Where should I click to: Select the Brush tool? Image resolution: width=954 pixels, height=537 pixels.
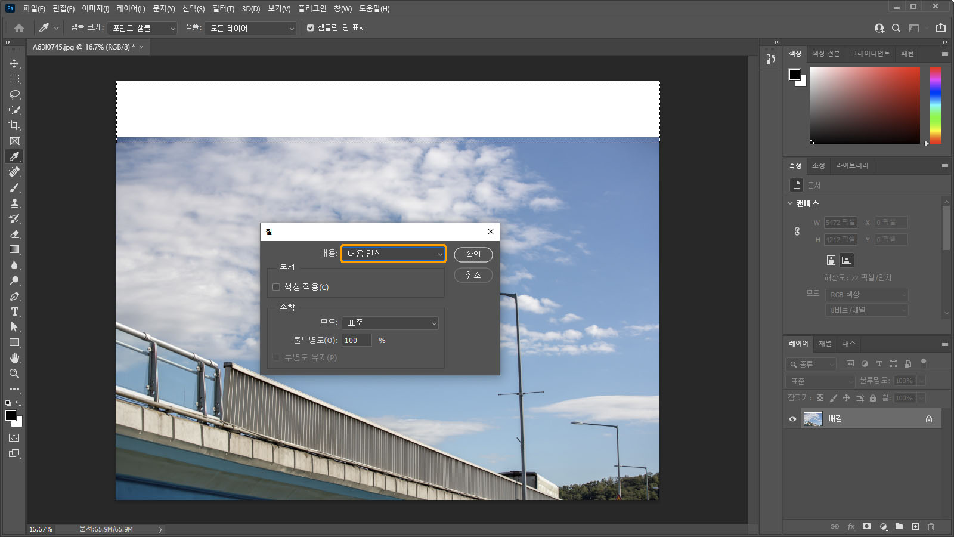click(x=14, y=187)
